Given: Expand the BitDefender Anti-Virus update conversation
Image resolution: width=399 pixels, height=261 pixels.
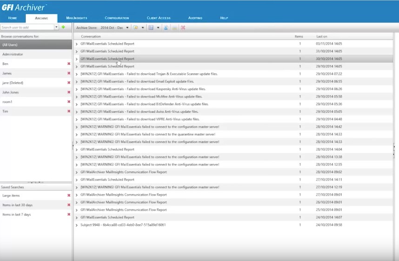Looking at the screenshot, I should click(77, 104).
